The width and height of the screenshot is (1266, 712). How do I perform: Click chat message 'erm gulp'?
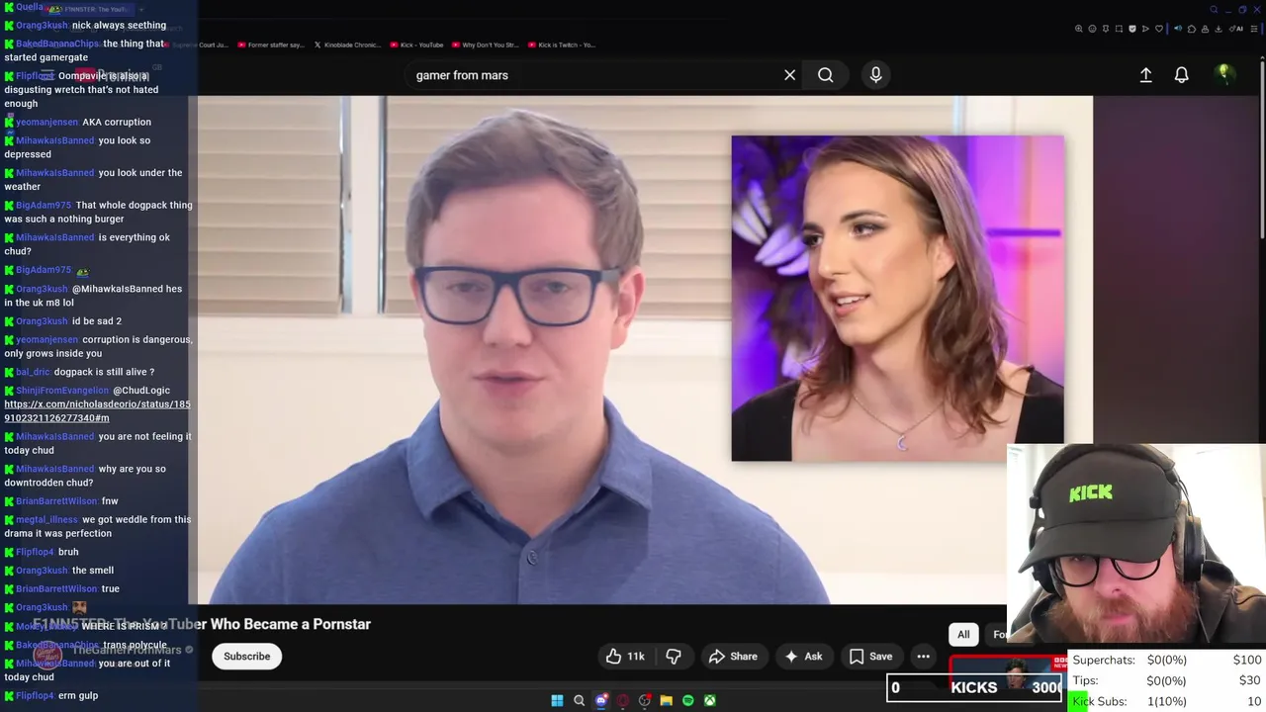77,695
